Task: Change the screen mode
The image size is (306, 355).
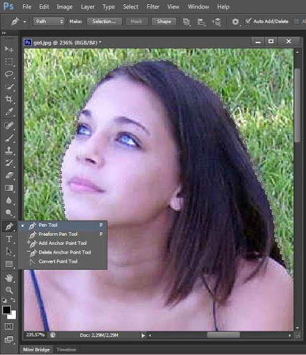Action: [x=9, y=339]
